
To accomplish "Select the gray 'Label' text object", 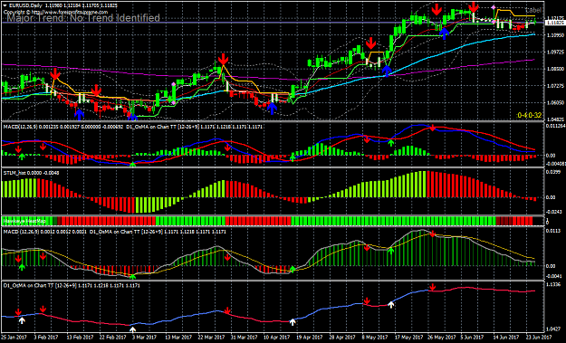I will [x=533, y=11].
